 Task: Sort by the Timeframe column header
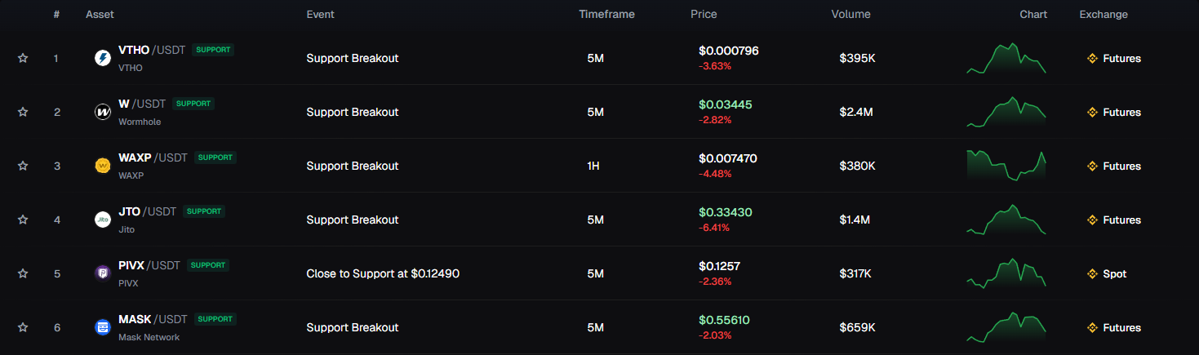click(606, 14)
